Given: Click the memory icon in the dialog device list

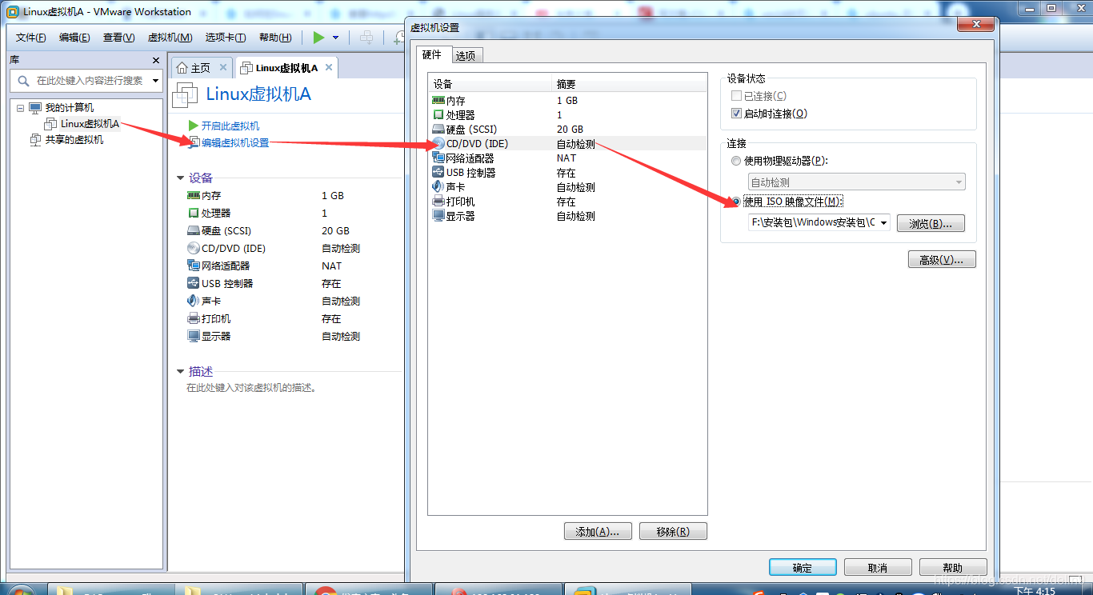Looking at the screenshot, I should pos(438,101).
